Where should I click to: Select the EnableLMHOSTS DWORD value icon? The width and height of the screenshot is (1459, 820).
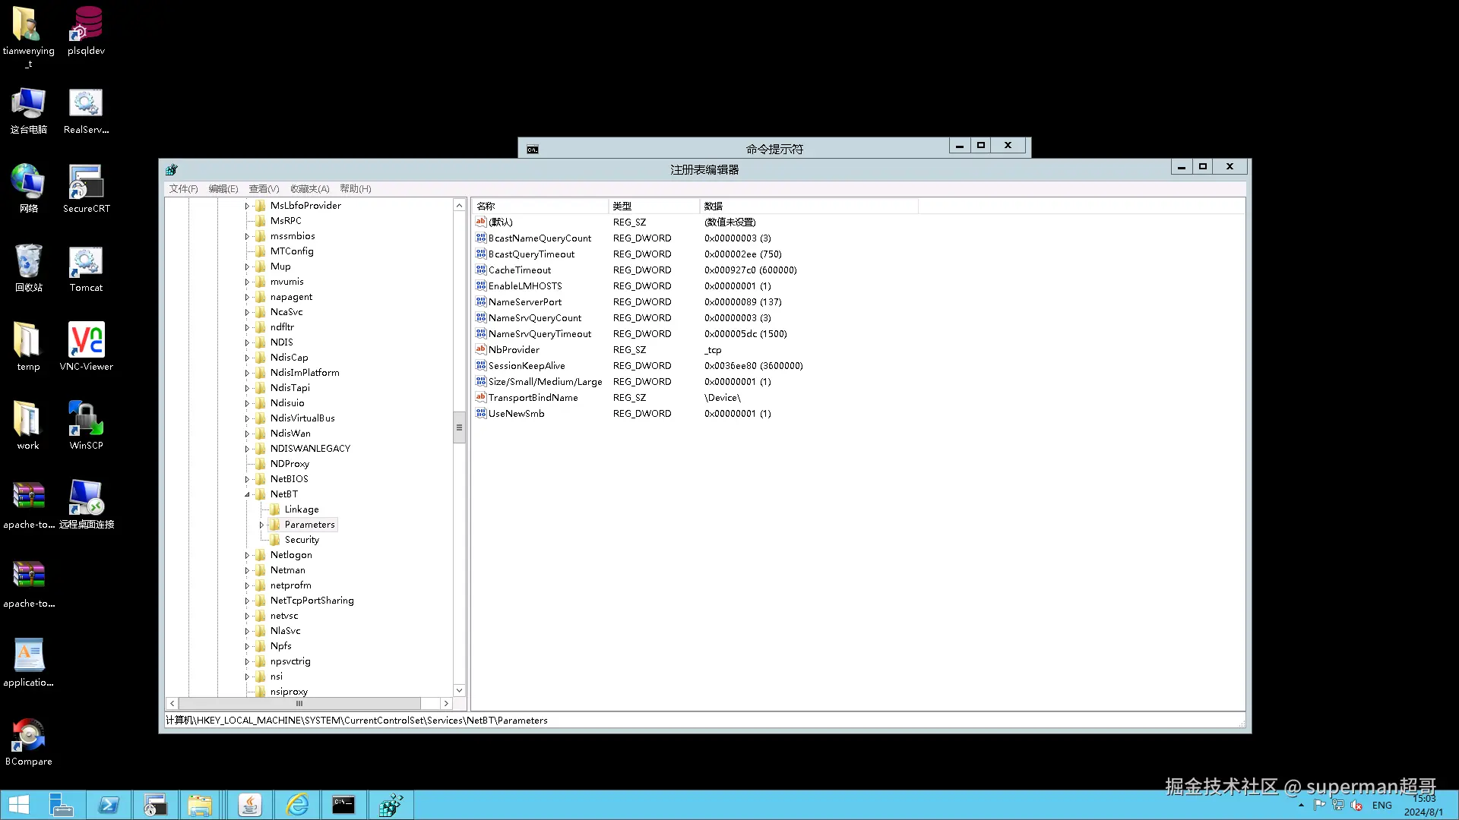480,286
